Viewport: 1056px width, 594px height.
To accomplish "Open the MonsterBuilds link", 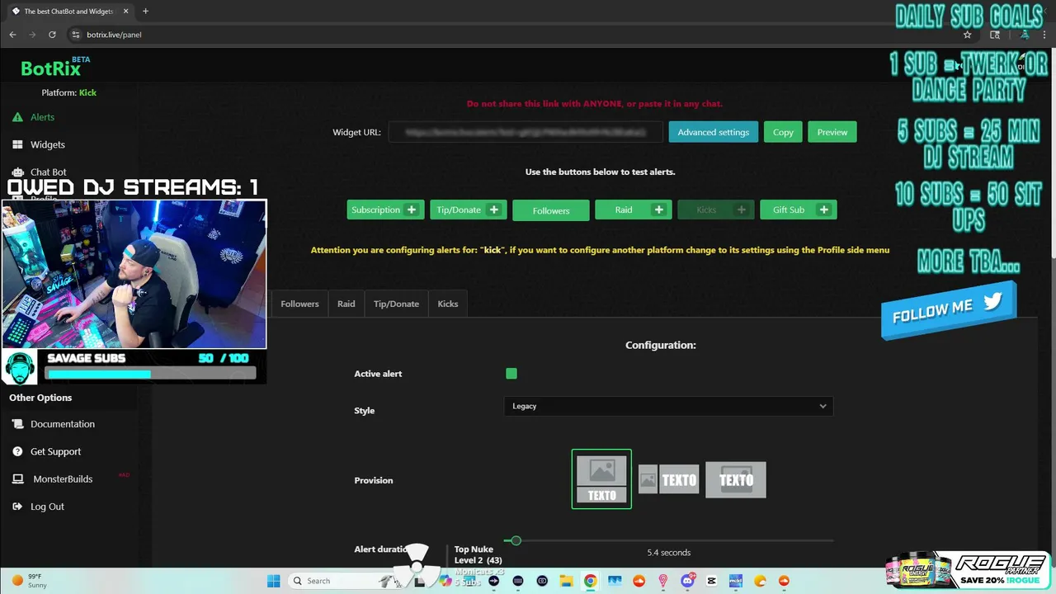I will [x=63, y=478].
